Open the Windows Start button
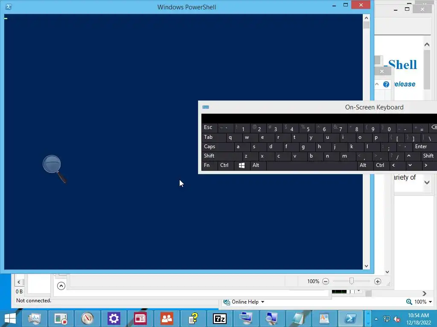 tap(10, 318)
